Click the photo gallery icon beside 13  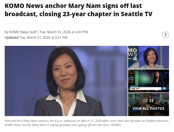click(145, 101)
